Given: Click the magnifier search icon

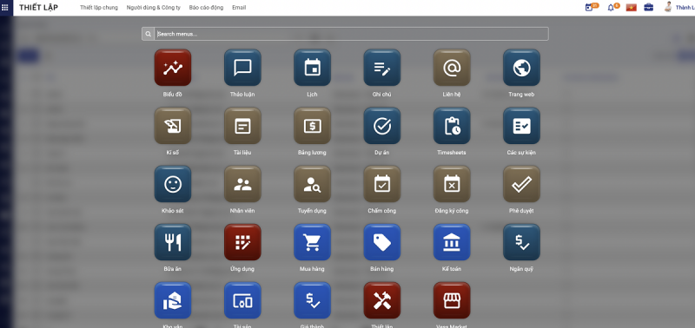Looking at the screenshot, I should tap(148, 34).
